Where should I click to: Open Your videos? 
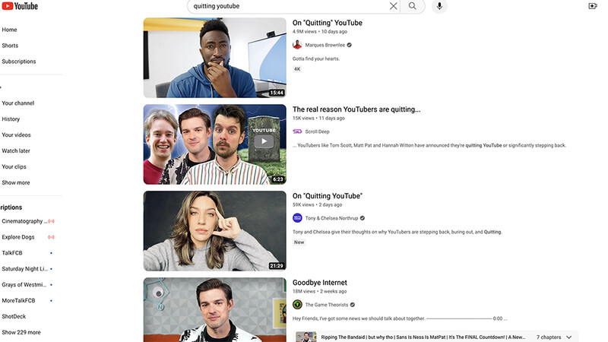click(16, 135)
